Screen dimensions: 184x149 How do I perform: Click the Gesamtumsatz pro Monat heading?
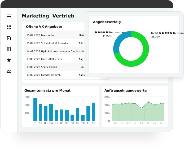47,91
